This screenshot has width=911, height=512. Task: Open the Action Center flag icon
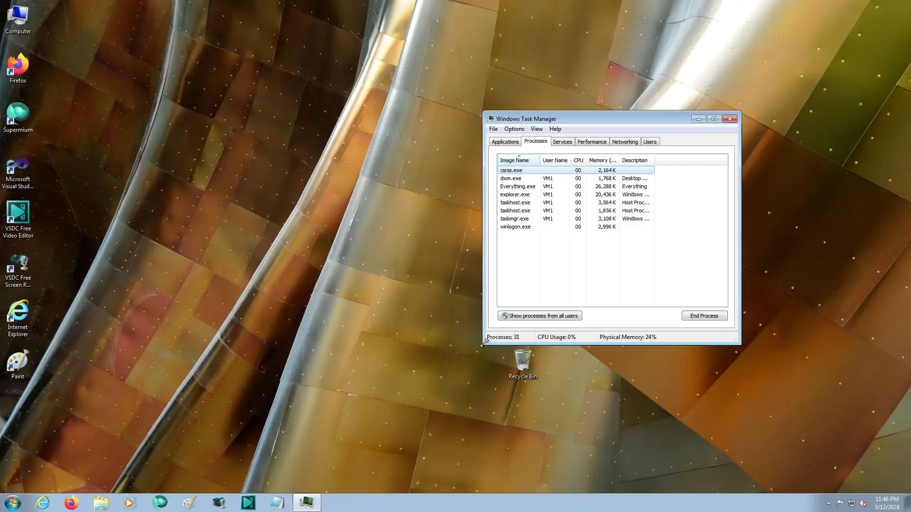(840, 503)
